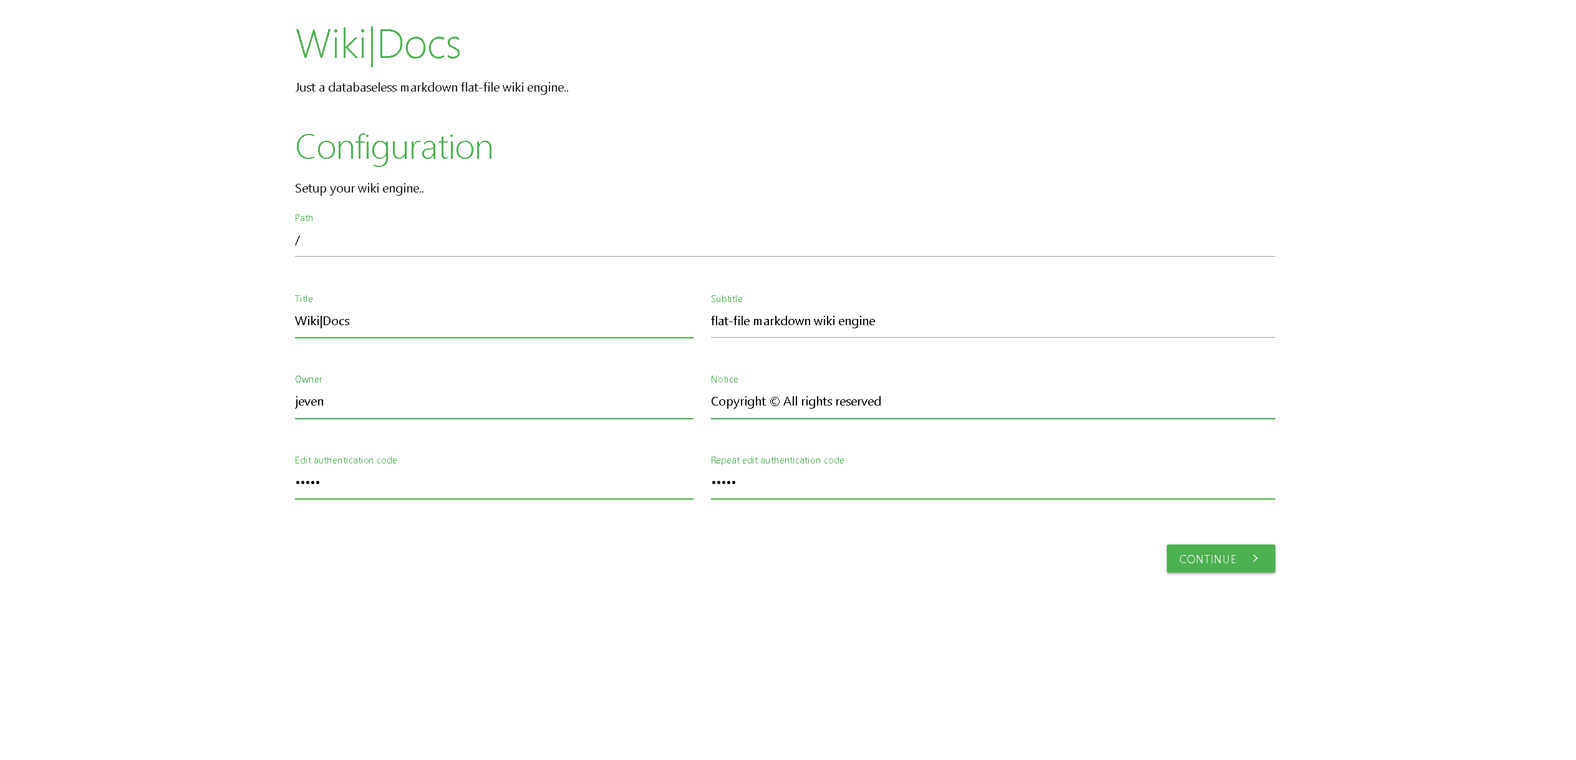This screenshot has height=760, width=1576.
Task: Click the Path field label
Action: (304, 218)
